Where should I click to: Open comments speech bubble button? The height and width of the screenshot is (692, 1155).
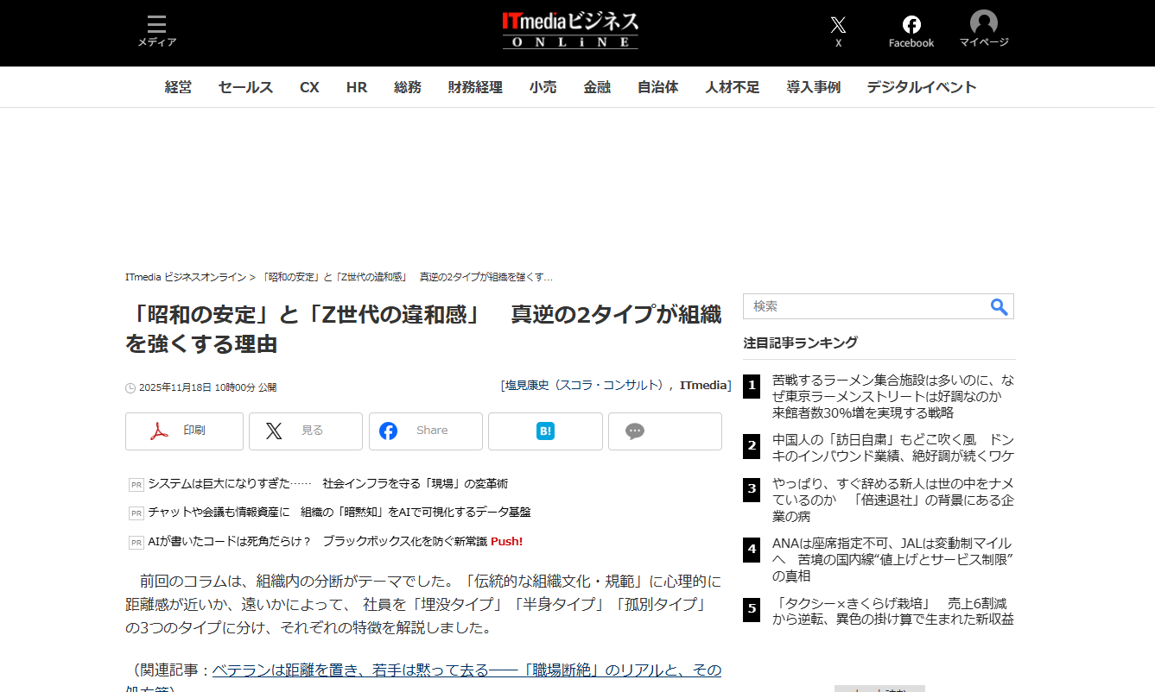[664, 431]
